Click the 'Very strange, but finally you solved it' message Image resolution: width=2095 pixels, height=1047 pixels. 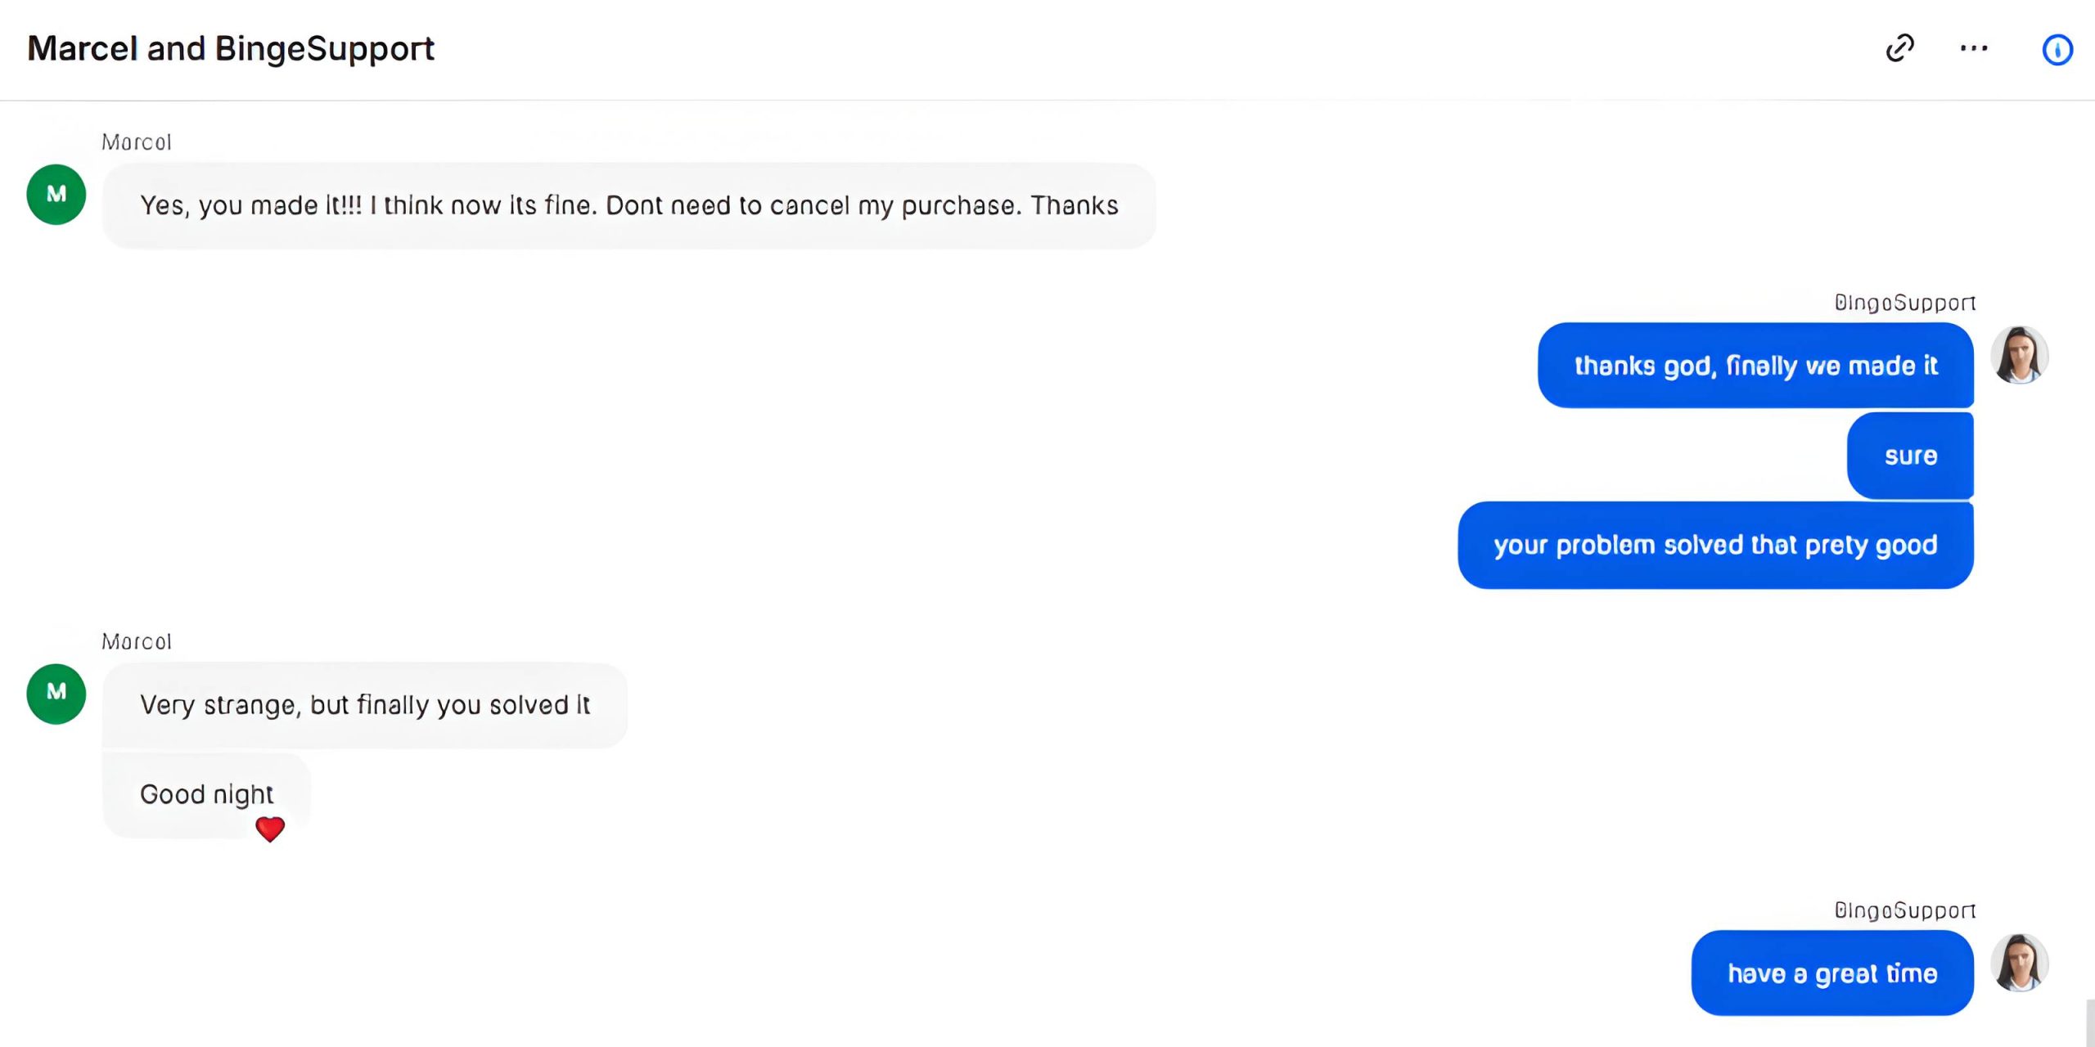click(364, 705)
